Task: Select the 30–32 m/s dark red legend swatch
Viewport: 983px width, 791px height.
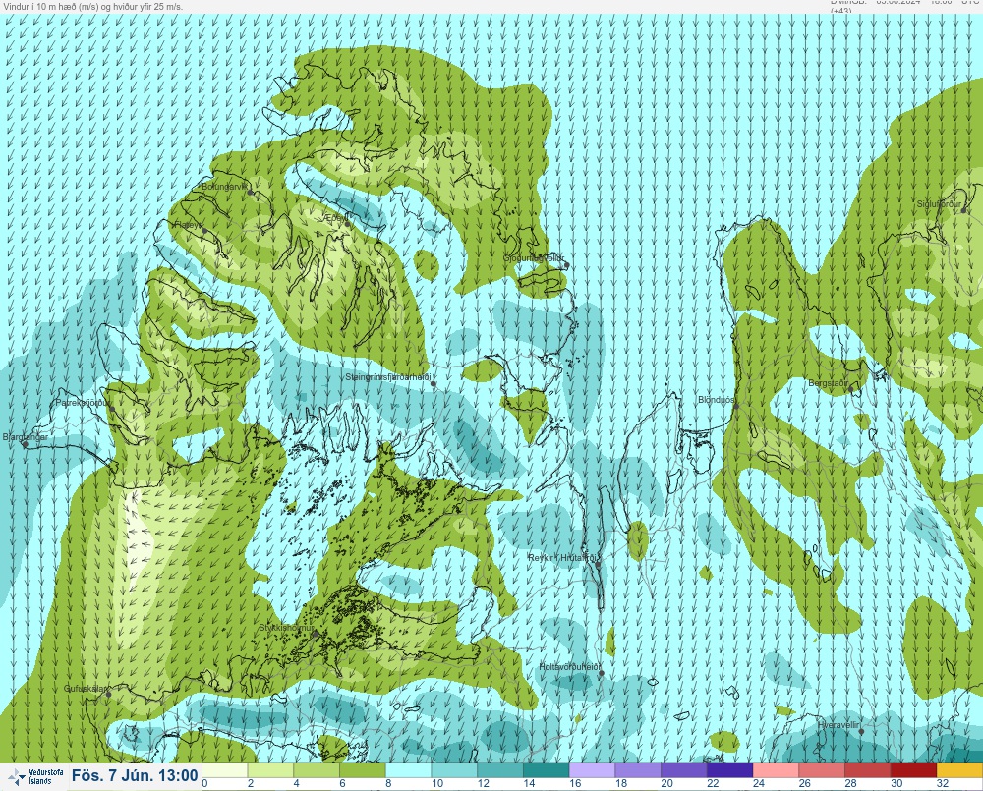Action: (913, 770)
